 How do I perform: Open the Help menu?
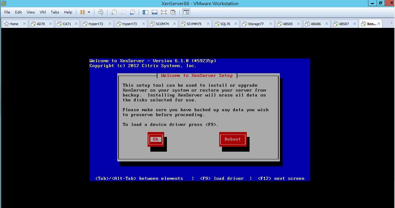(x=68, y=12)
